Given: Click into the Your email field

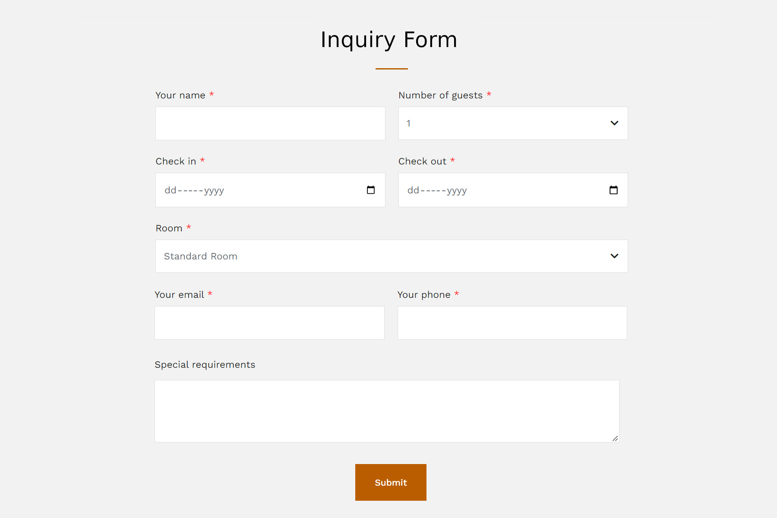Looking at the screenshot, I should tap(269, 323).
